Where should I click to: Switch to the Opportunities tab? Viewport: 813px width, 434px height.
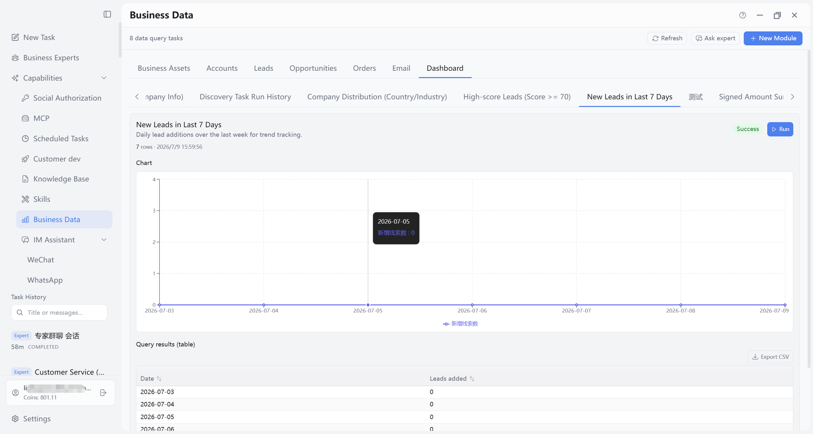pos(313,68)
